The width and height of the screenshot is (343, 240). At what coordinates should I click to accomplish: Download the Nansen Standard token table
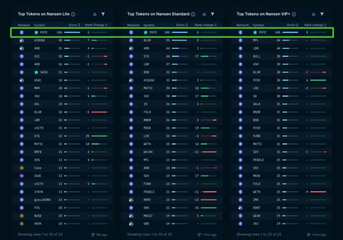point(204,14)
